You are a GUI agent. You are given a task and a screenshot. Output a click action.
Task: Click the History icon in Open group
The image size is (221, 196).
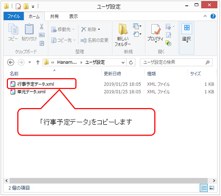168,43
